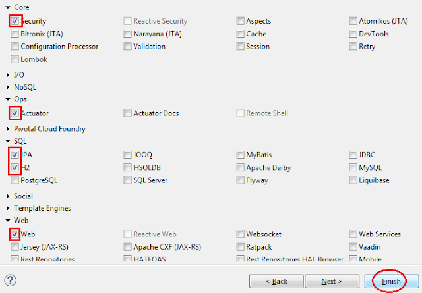Expand the I/O category
Screen dimensions: 422x293
7,75
